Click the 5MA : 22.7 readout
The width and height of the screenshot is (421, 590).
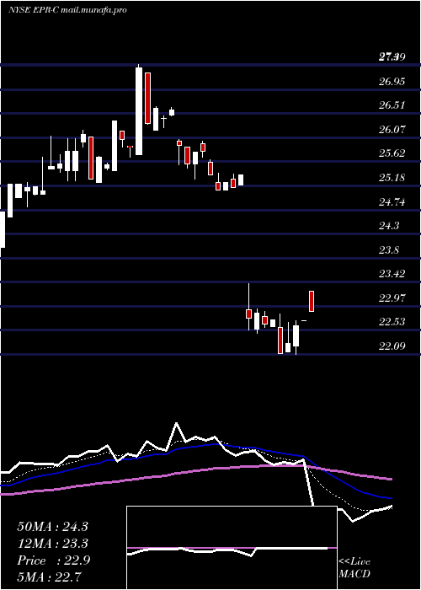click(50, 577)
